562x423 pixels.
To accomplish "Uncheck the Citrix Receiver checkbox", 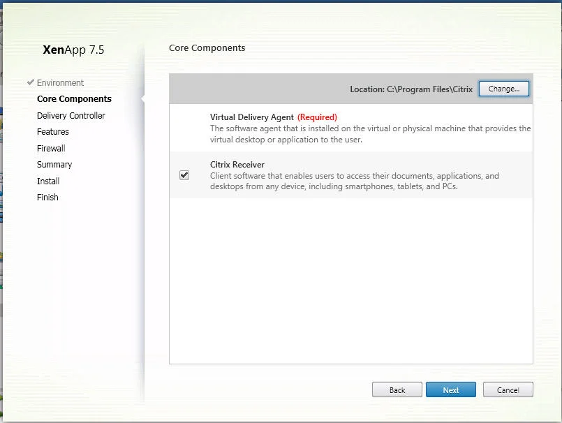I will [x=184, y=175].
